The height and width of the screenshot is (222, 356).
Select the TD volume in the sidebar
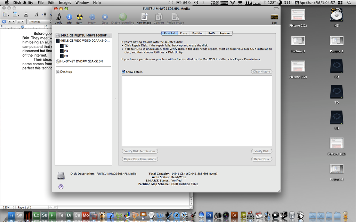point(66,46)
